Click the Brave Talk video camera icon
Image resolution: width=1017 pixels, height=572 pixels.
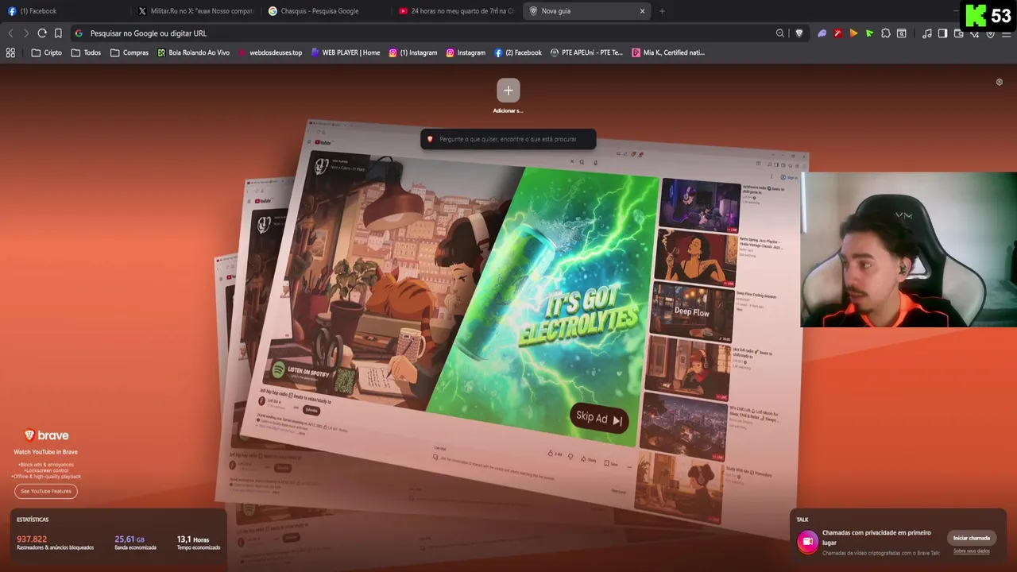(807, 542)
